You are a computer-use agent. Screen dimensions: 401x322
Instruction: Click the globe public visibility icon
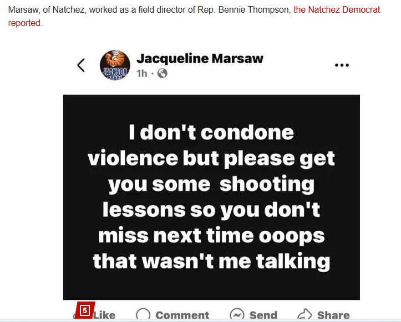pos(162,74)
